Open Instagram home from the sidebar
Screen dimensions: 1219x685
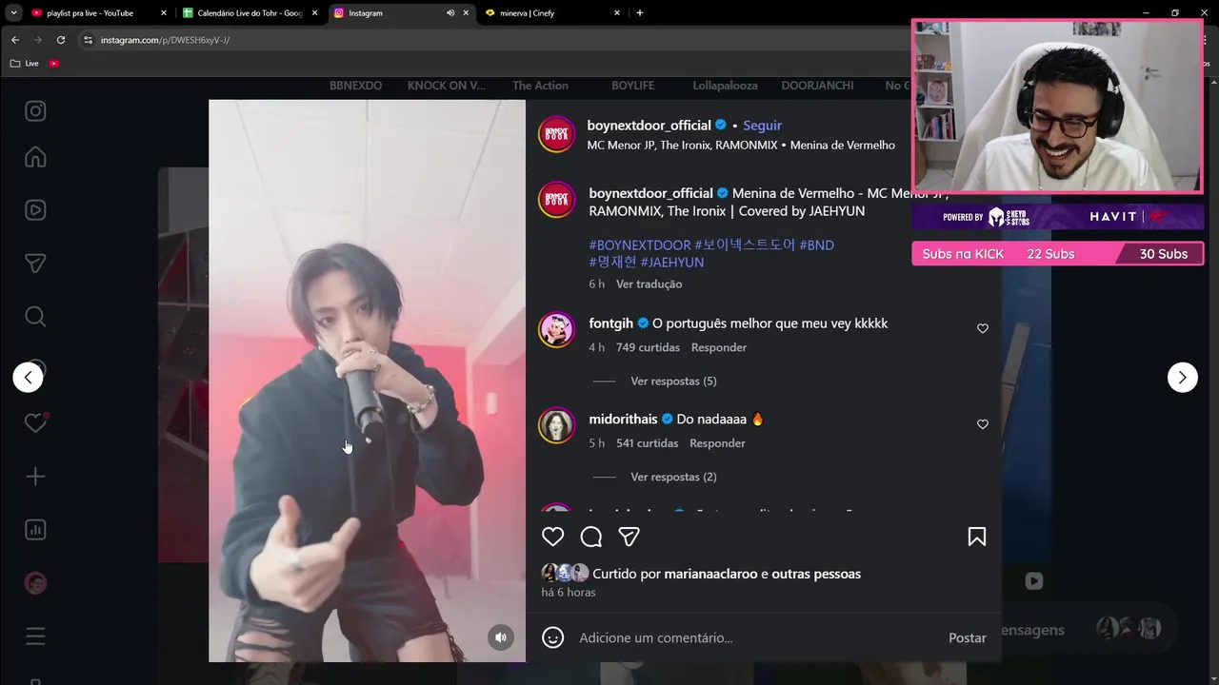[35, 157]
